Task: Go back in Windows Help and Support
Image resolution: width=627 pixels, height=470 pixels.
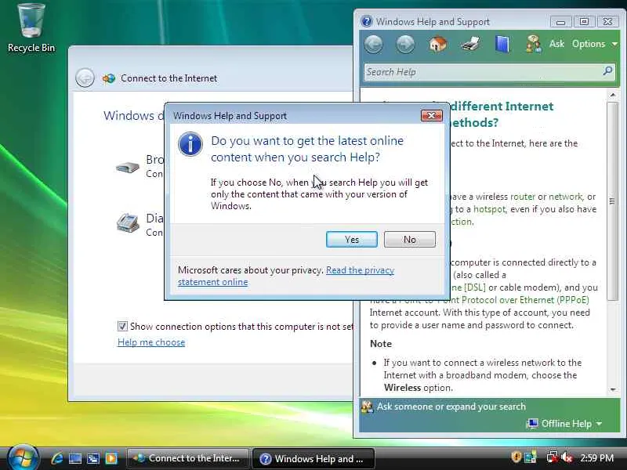Action: [x=374, y=44]
